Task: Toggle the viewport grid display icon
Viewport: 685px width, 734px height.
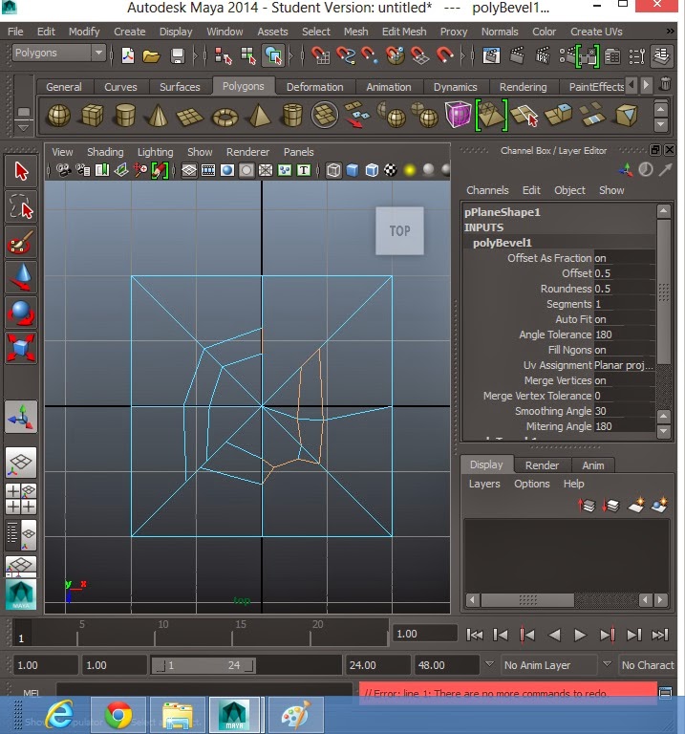Action: [x=189, y=170]
